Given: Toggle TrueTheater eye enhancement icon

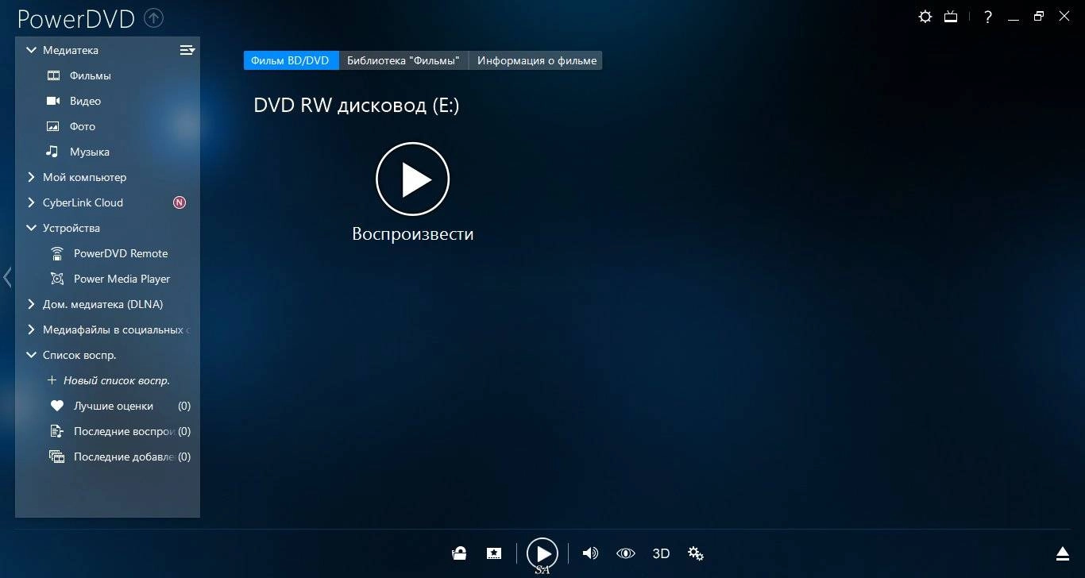Looking at the screenshot, I should click(x=626, y=553).
